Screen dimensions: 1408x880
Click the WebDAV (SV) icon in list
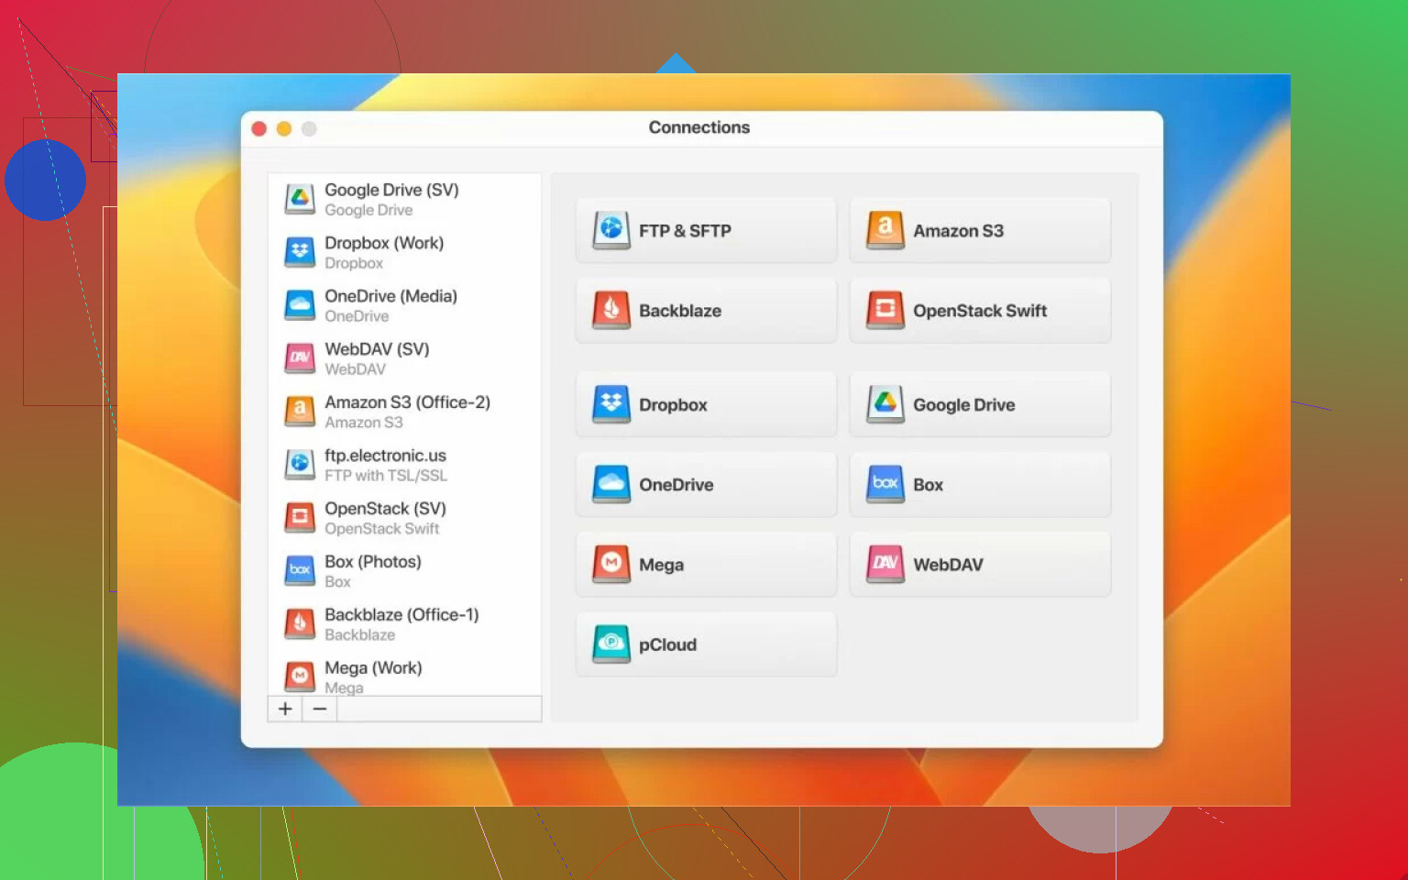pos(300,358)
